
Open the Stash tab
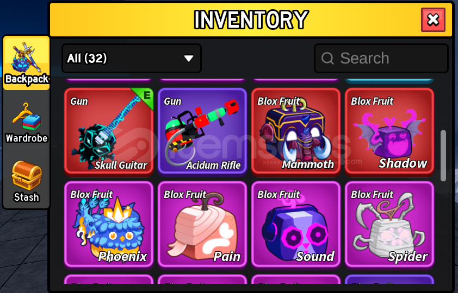[27, 182]
